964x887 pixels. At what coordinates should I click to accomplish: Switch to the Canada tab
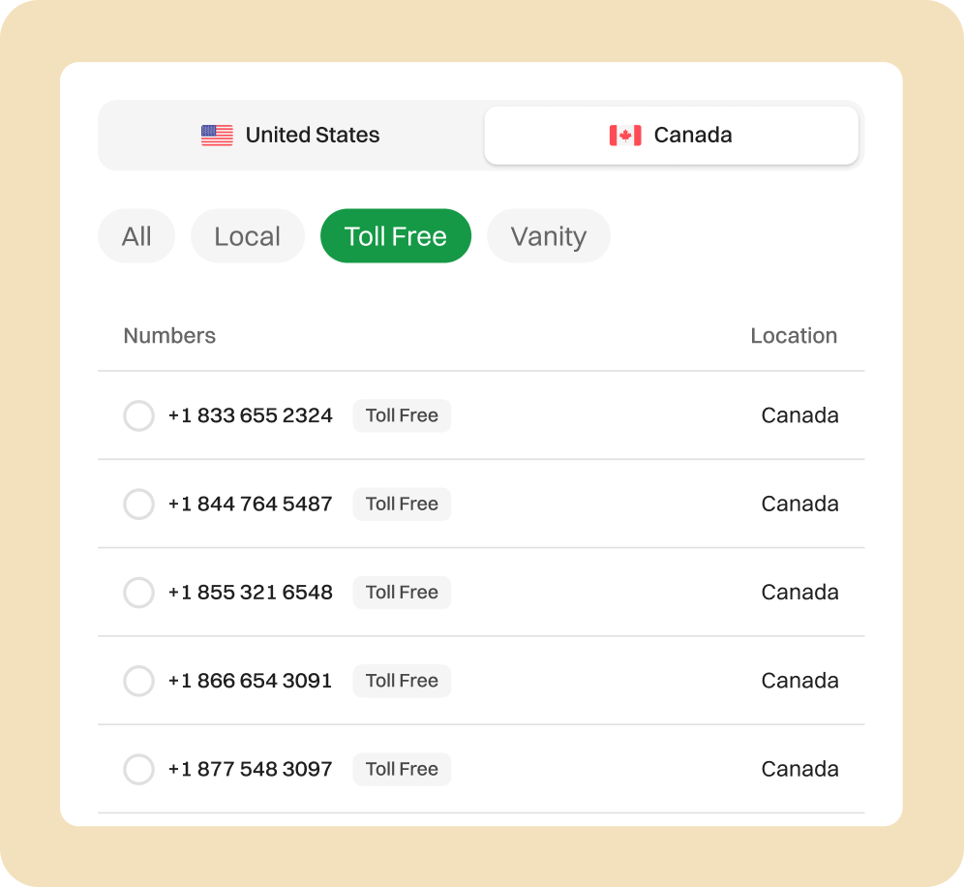tap(671, 136)
